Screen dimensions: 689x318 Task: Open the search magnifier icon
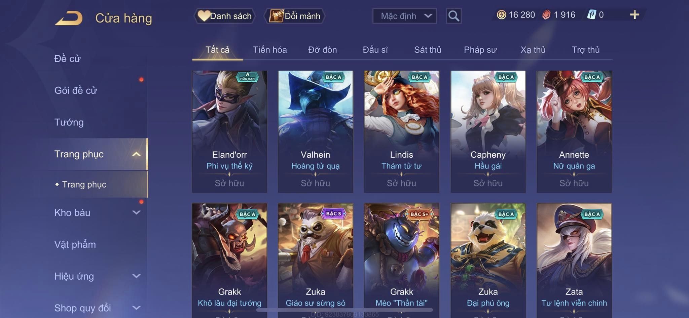click(x=454, y=16)
